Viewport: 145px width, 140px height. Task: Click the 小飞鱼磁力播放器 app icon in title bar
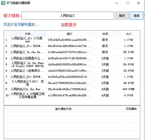pyautogui.click(x=3, y=3)
